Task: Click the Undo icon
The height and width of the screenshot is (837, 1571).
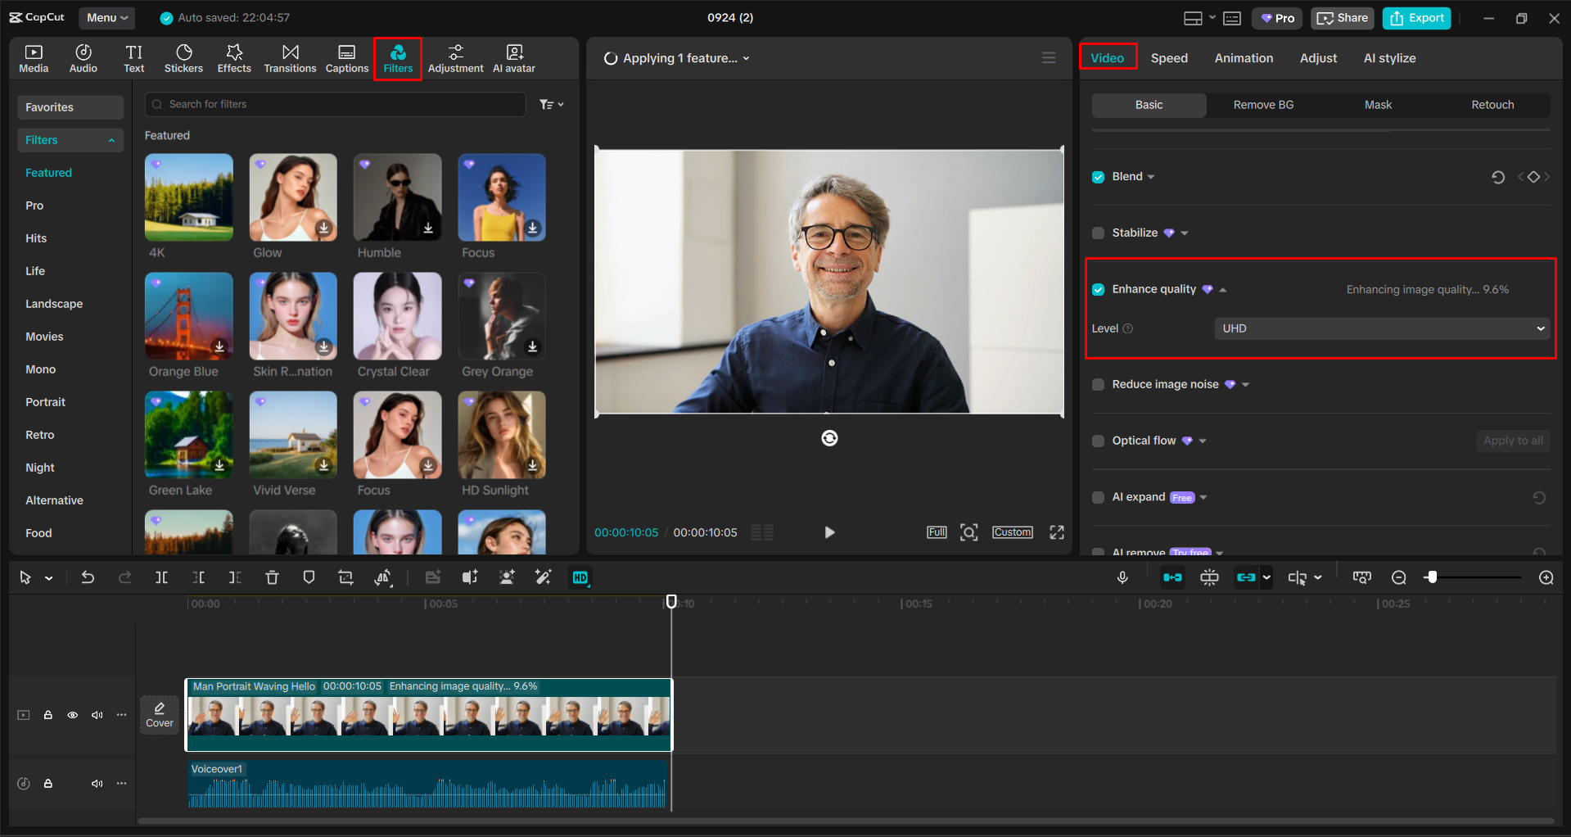Action: pos(88,577)
